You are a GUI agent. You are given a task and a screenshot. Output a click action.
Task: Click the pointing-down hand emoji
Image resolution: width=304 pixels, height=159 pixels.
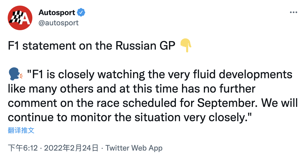point(186,46)
